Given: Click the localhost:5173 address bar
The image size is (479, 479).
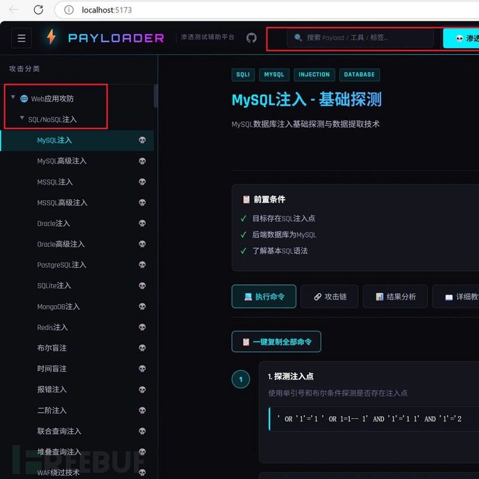Looking at the screenshot, I should [267, 10].
